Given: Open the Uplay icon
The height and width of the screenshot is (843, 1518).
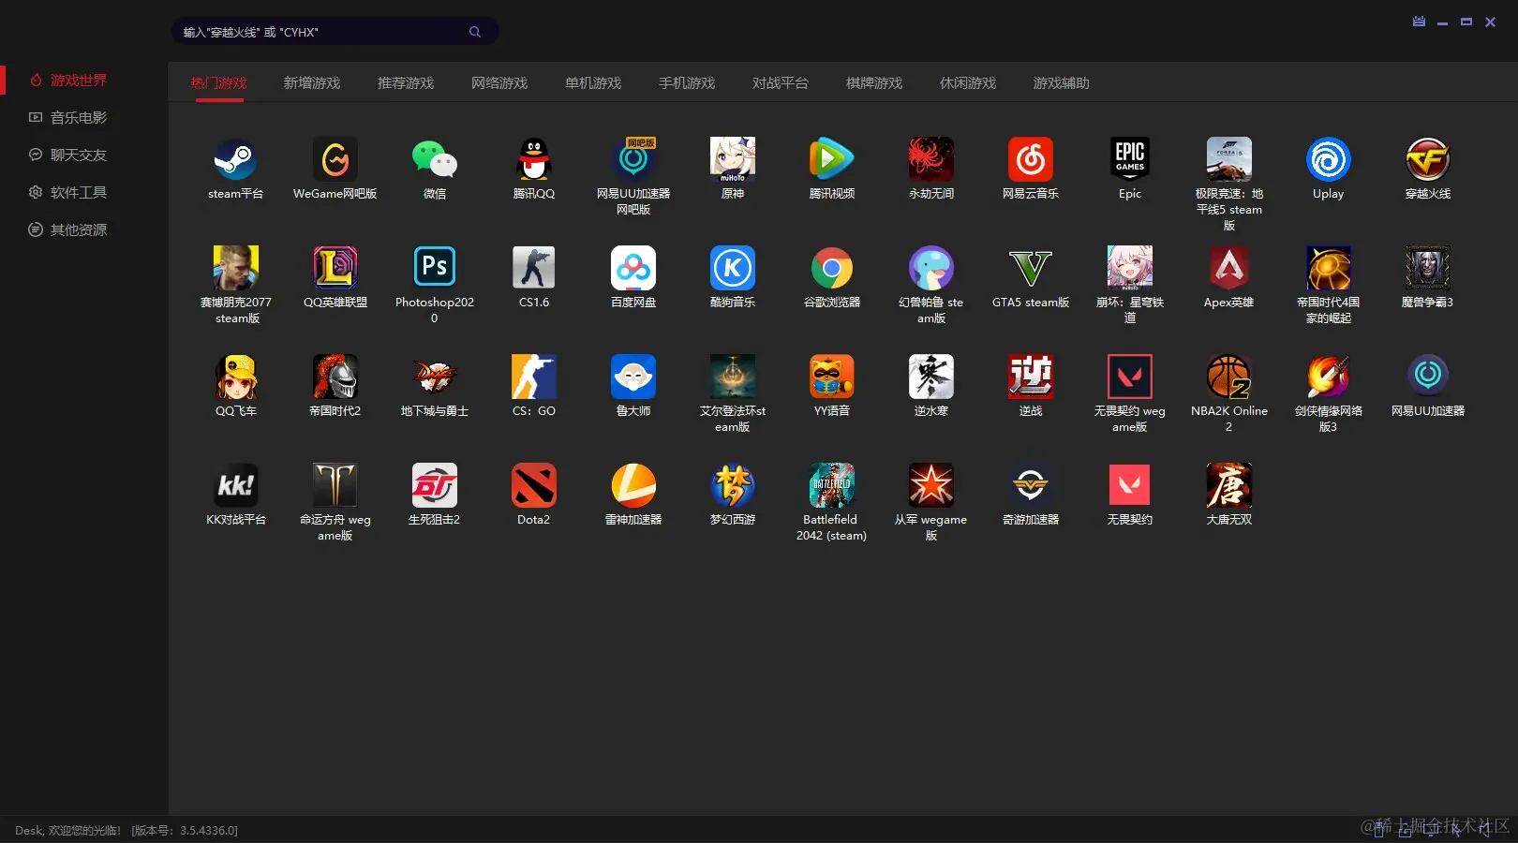Looking at the screenshot, I should coord(1328,160).
